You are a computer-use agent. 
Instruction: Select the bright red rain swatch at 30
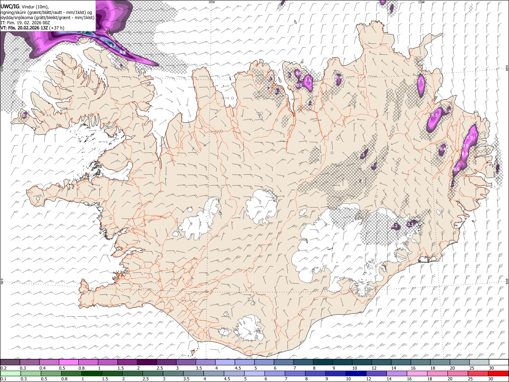[x=499, y=373]
